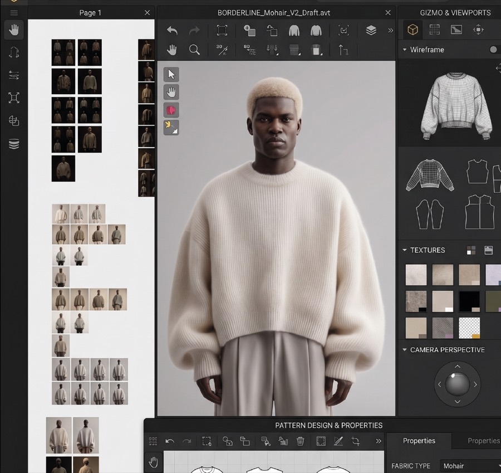Collapse the CAMERA PERSPECTIVE section
The height and width of the screenshot is (473, 501).
tap(405, 349)
